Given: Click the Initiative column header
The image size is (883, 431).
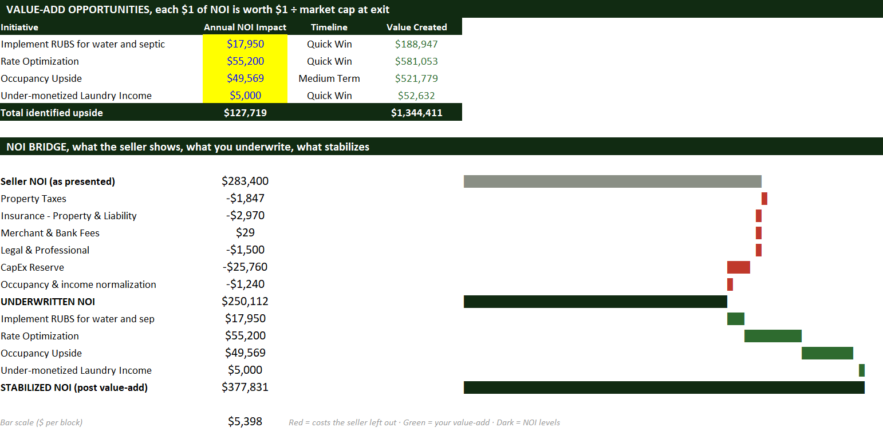Looking at the screenshot, I should coord(19,27).
